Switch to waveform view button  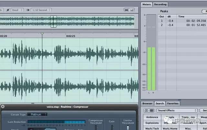pyautogui.click(x=126, y=10)
